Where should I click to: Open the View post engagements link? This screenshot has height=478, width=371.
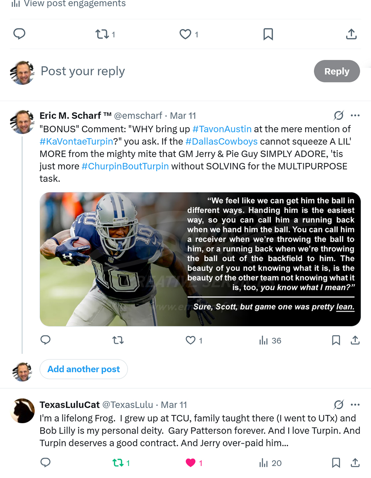coord(68,3)
